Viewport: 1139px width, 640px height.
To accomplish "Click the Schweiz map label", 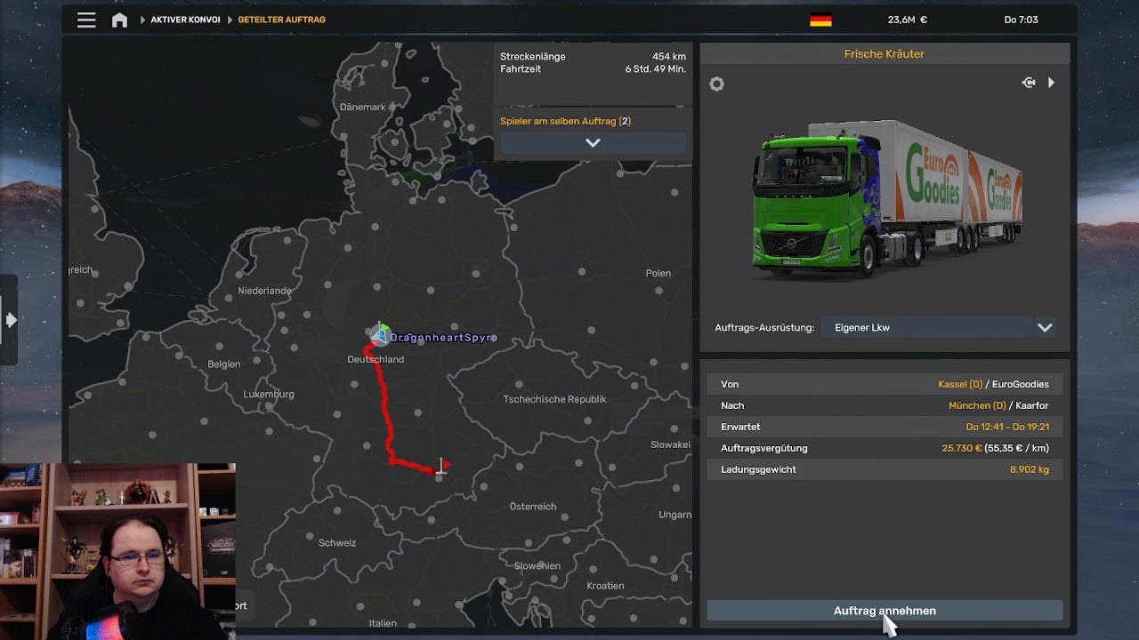I will point(337,543).
